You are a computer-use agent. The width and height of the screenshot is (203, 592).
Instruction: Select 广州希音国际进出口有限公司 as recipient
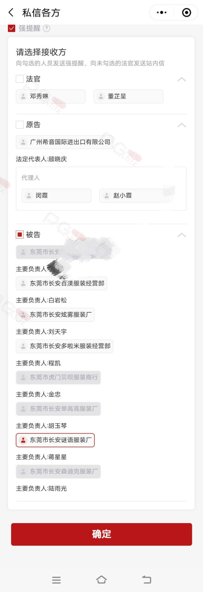[65, 142]
